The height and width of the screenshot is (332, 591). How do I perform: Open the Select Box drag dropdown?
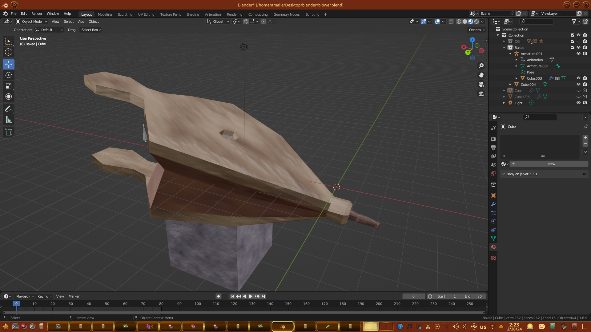[91, 30]
